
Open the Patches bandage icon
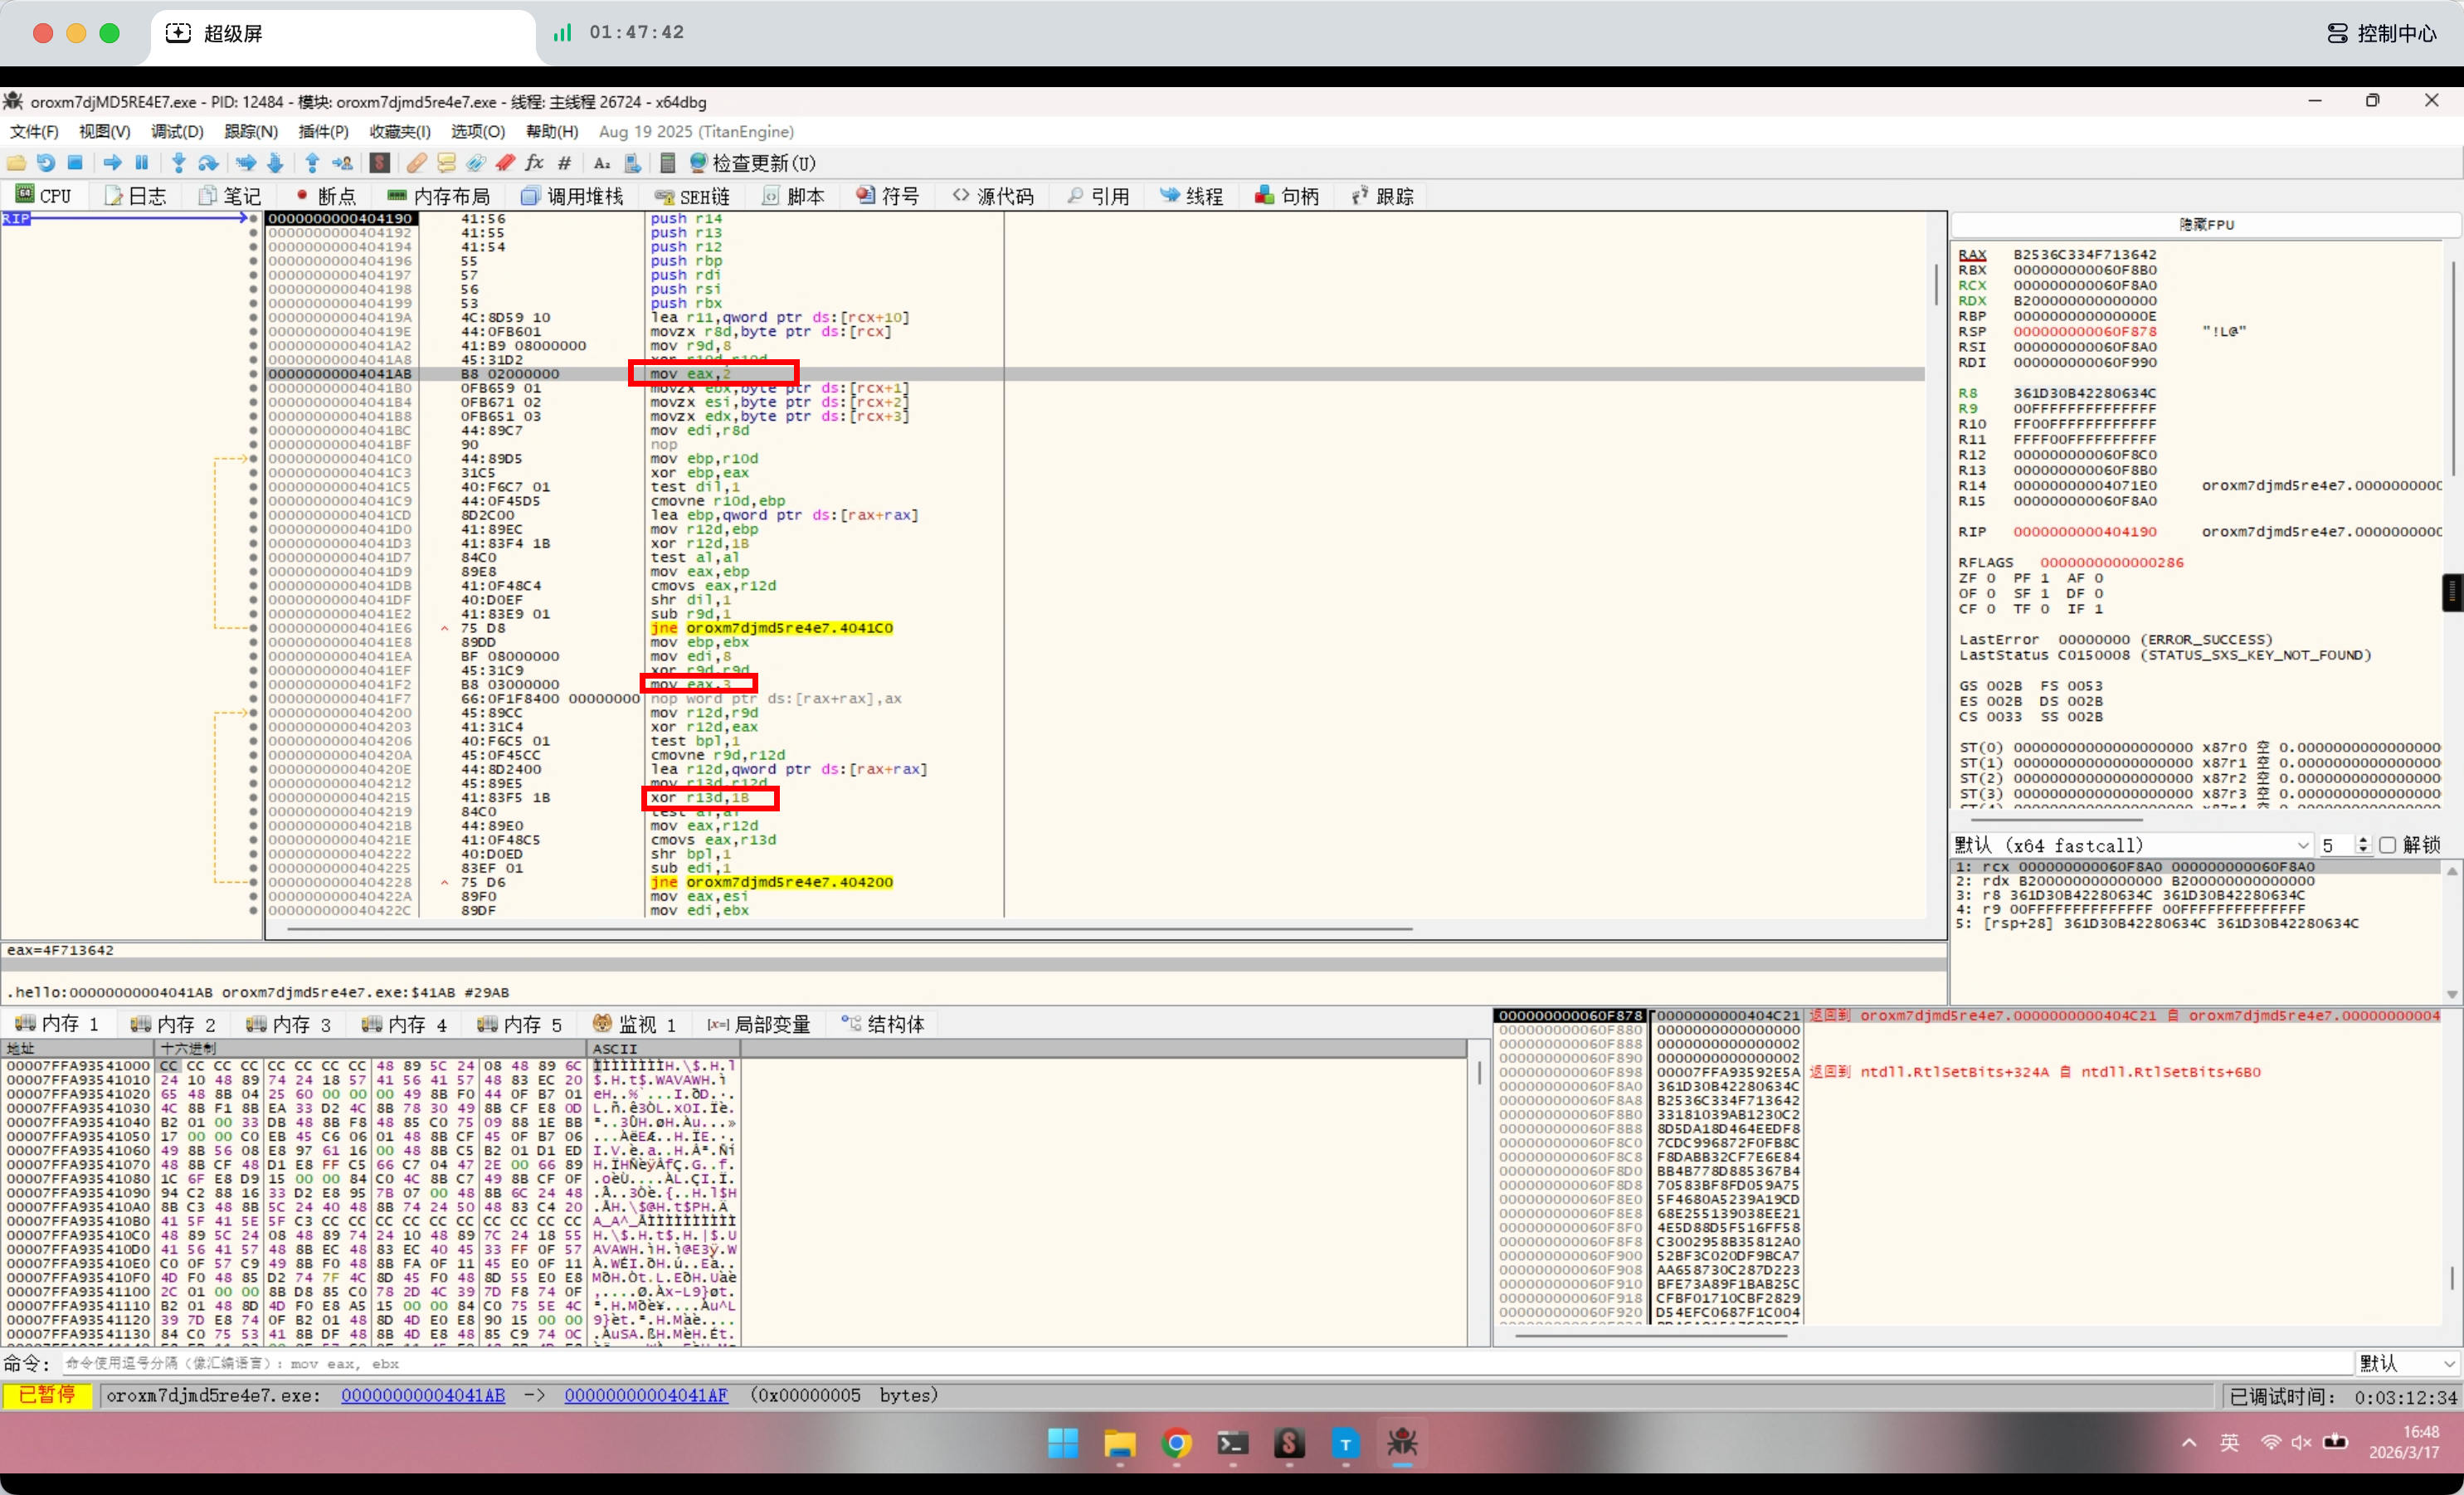[x=417, y=163]
